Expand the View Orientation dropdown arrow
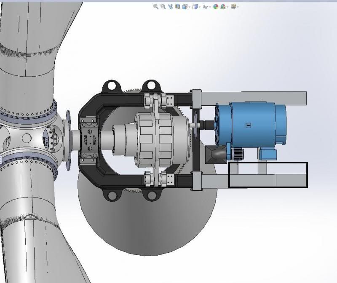The image size is (337, 283). point(189,7)
